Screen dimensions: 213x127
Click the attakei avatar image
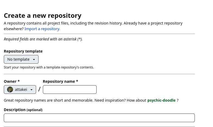10,90
